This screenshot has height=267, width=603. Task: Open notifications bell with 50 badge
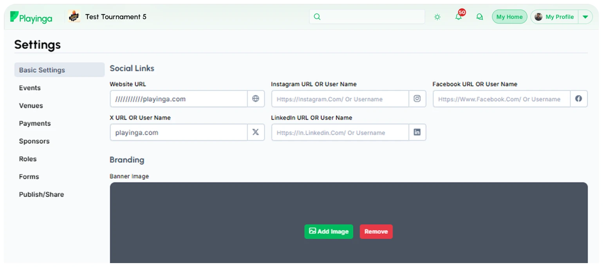459,17
